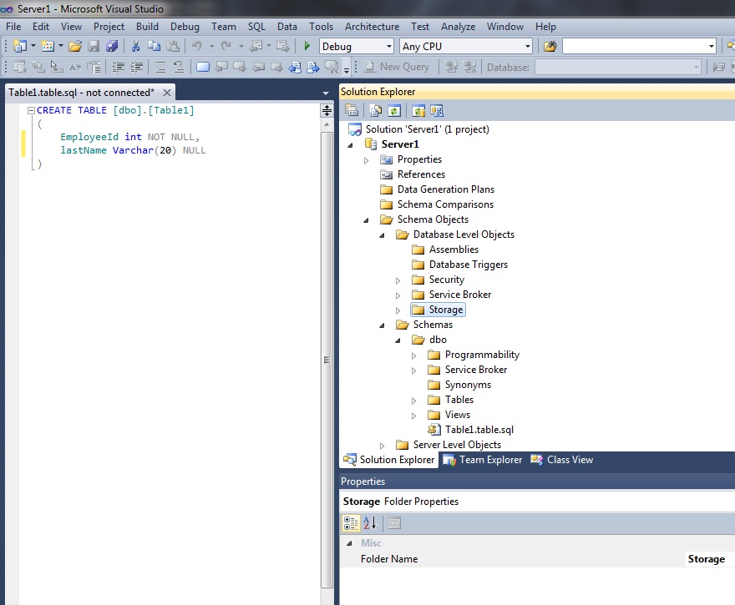The image size is (735, 605).
Task: Uncomment the selected lines
Action: click(x=179, y=67)
